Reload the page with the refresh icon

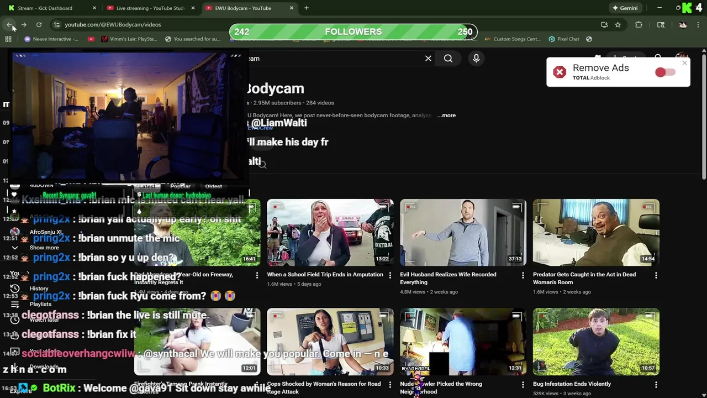pos(39,24)
